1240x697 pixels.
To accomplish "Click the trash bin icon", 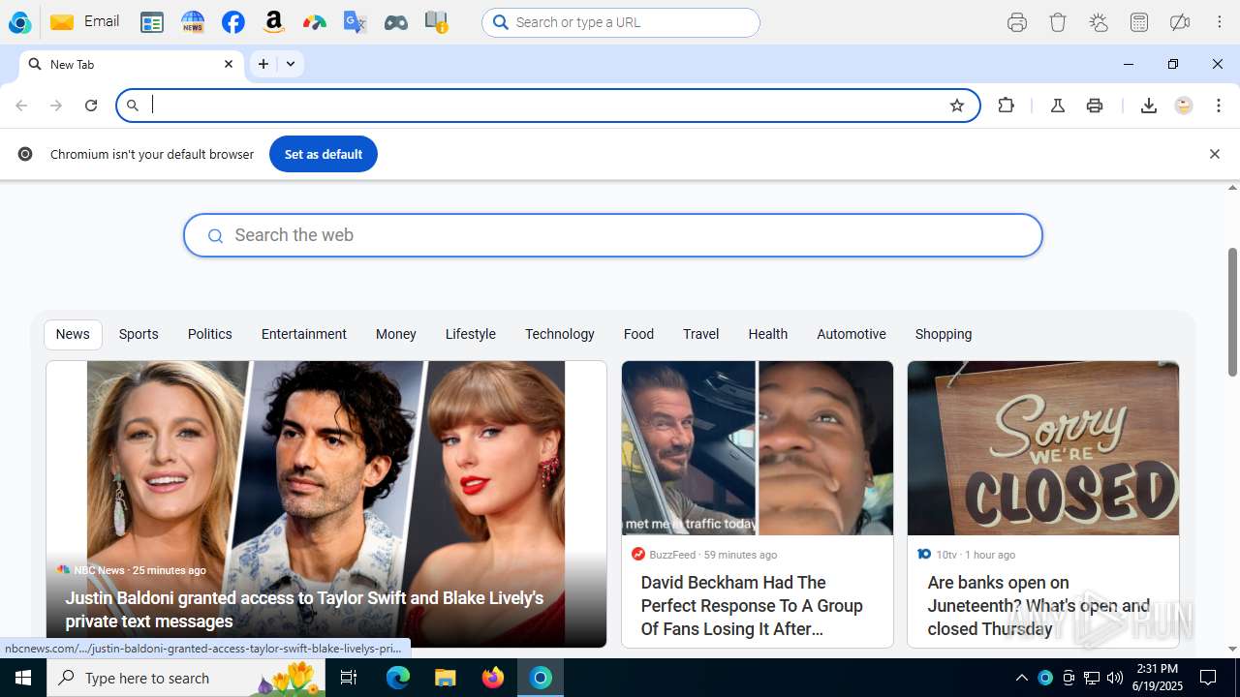I will [x=1058, y=22].
